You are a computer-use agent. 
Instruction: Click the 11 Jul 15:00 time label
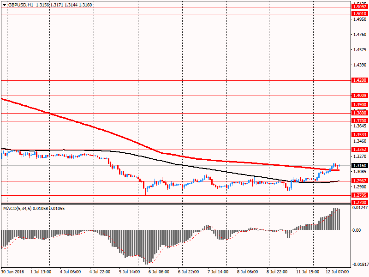coord(308,272)
